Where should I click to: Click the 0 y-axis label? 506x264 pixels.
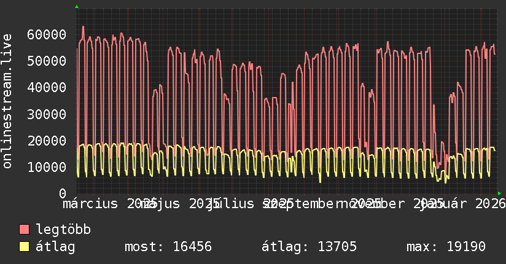63,193
